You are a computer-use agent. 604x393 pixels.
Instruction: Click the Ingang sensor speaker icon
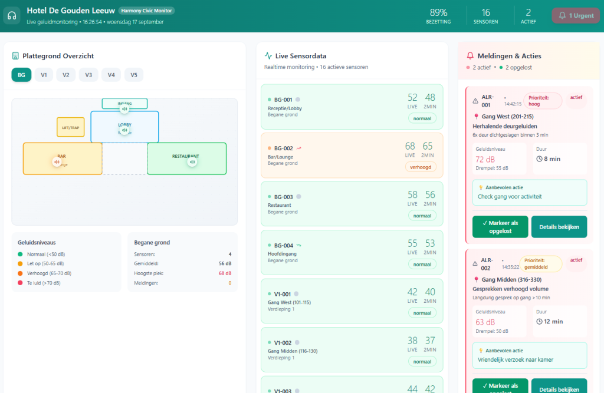point(124,109)
